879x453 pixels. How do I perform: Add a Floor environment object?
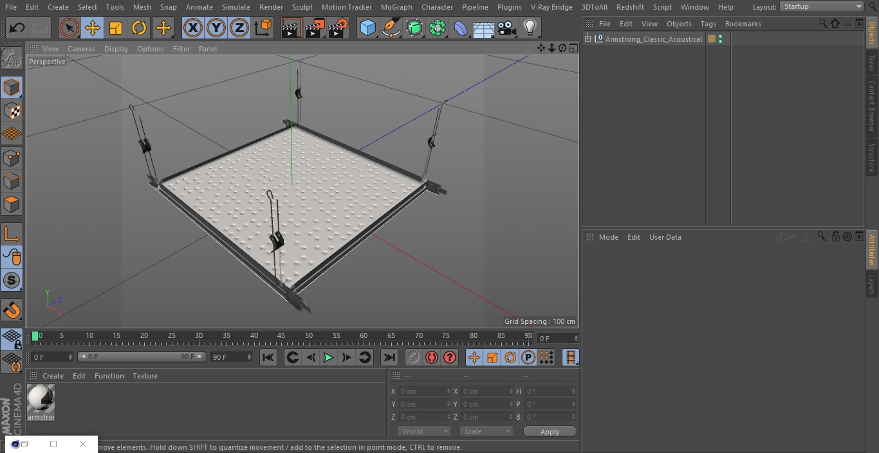tap(484, 28)
